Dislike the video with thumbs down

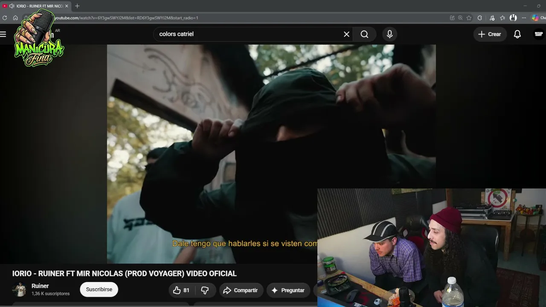205,290
